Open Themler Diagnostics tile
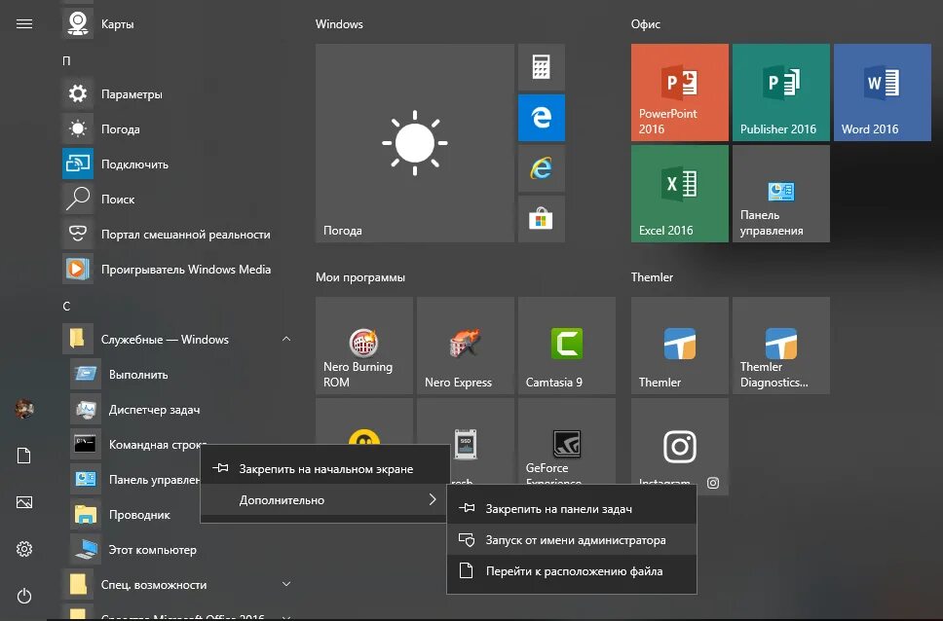 (781, 346)
